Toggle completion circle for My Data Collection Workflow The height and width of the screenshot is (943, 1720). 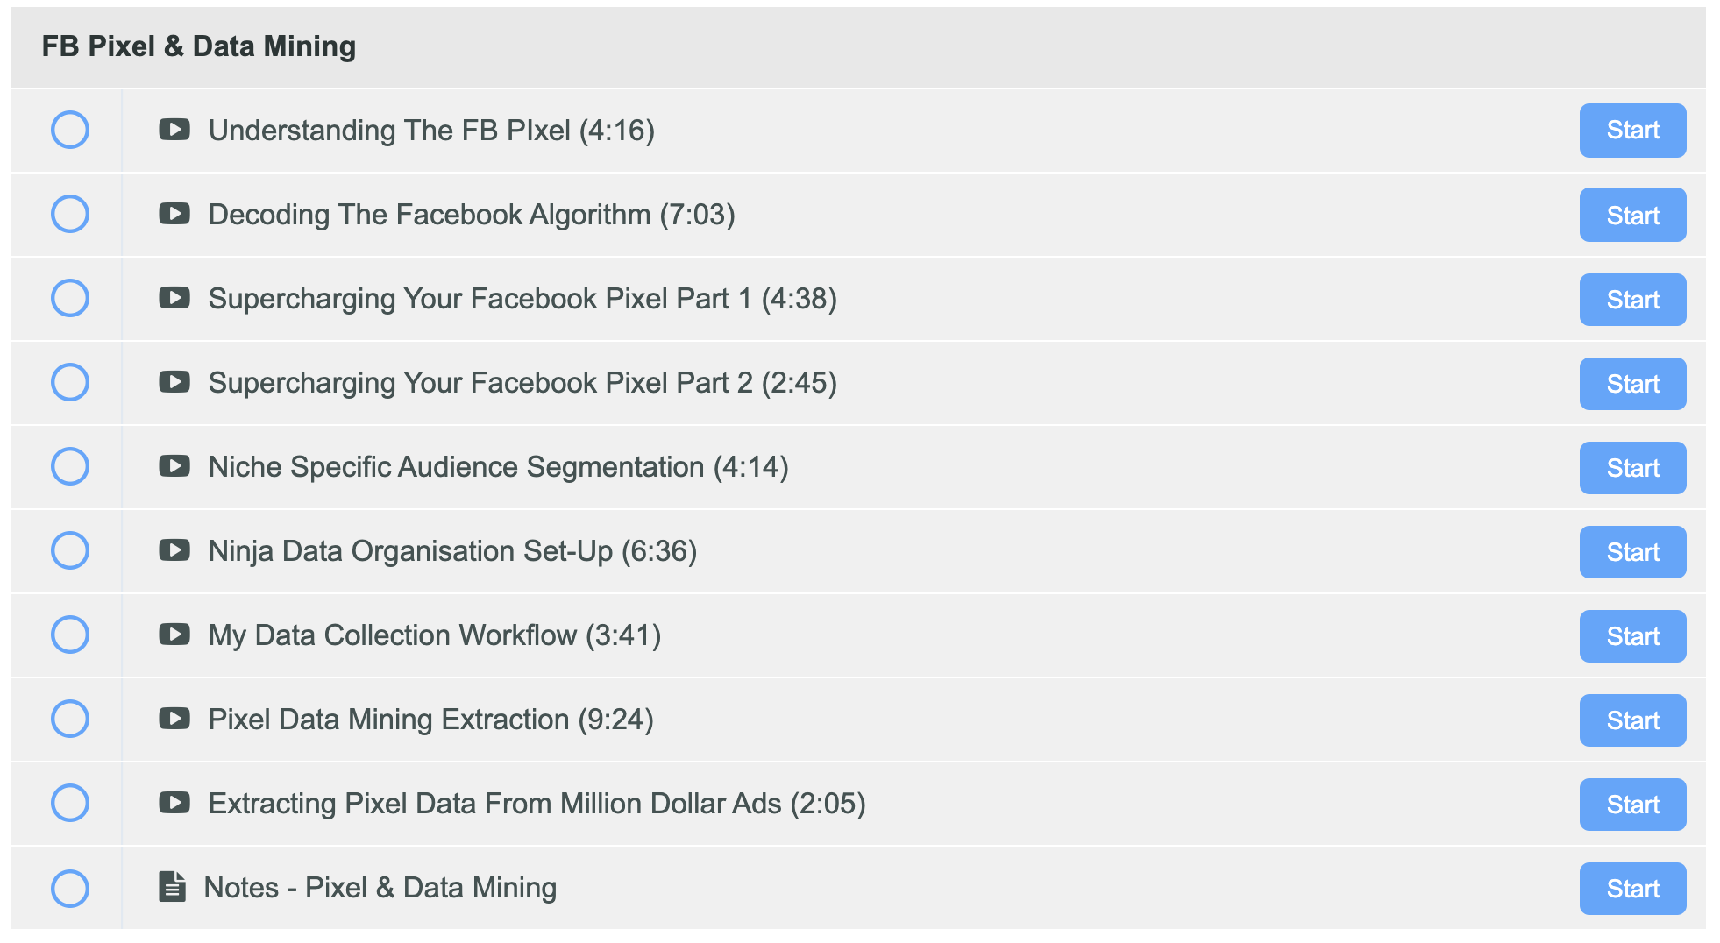[x=70, y=635]
